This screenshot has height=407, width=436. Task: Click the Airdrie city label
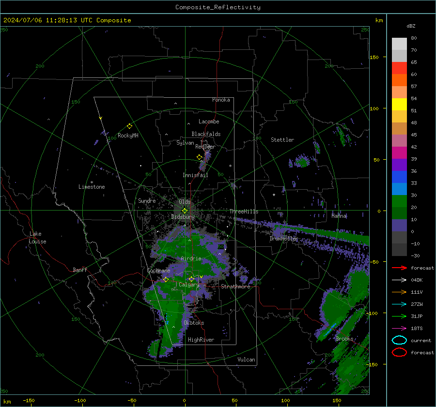[191, 258]
